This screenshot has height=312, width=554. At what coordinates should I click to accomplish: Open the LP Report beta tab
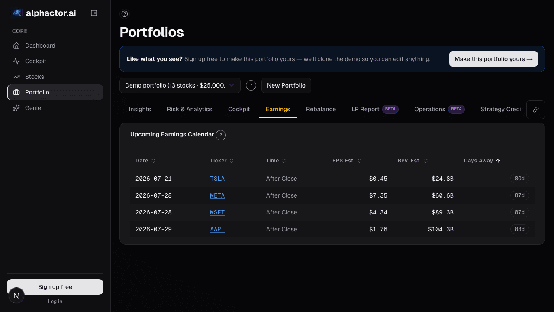tap(375, 109)
